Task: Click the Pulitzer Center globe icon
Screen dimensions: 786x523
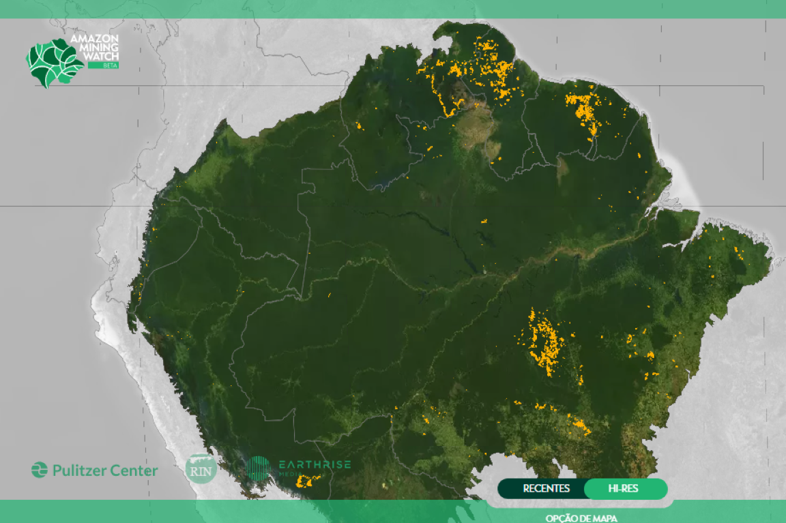Action: [40, 470]
